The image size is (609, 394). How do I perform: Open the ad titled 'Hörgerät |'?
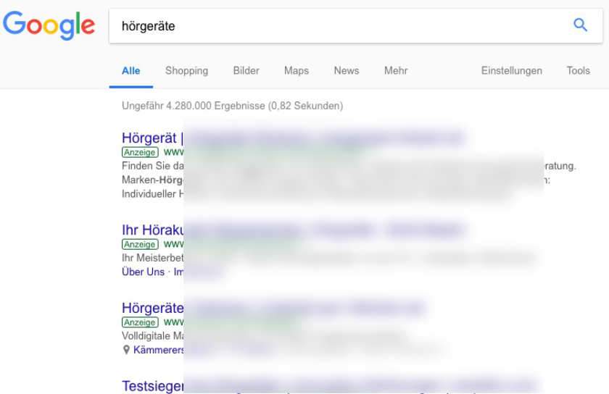click(153, 138)
